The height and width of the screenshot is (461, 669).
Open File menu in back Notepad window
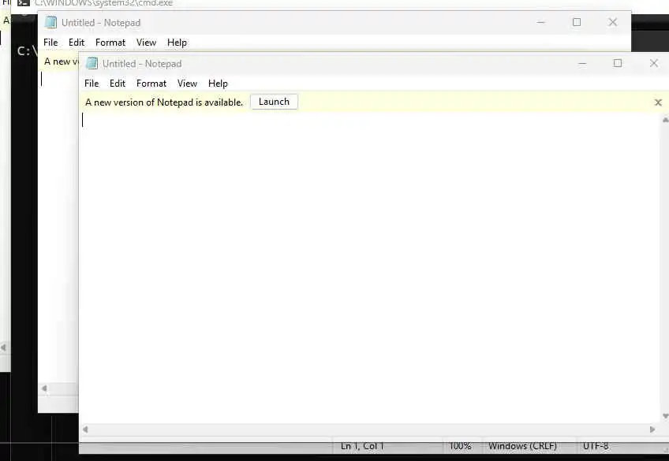pyautogui.click(x=50, y=43)
